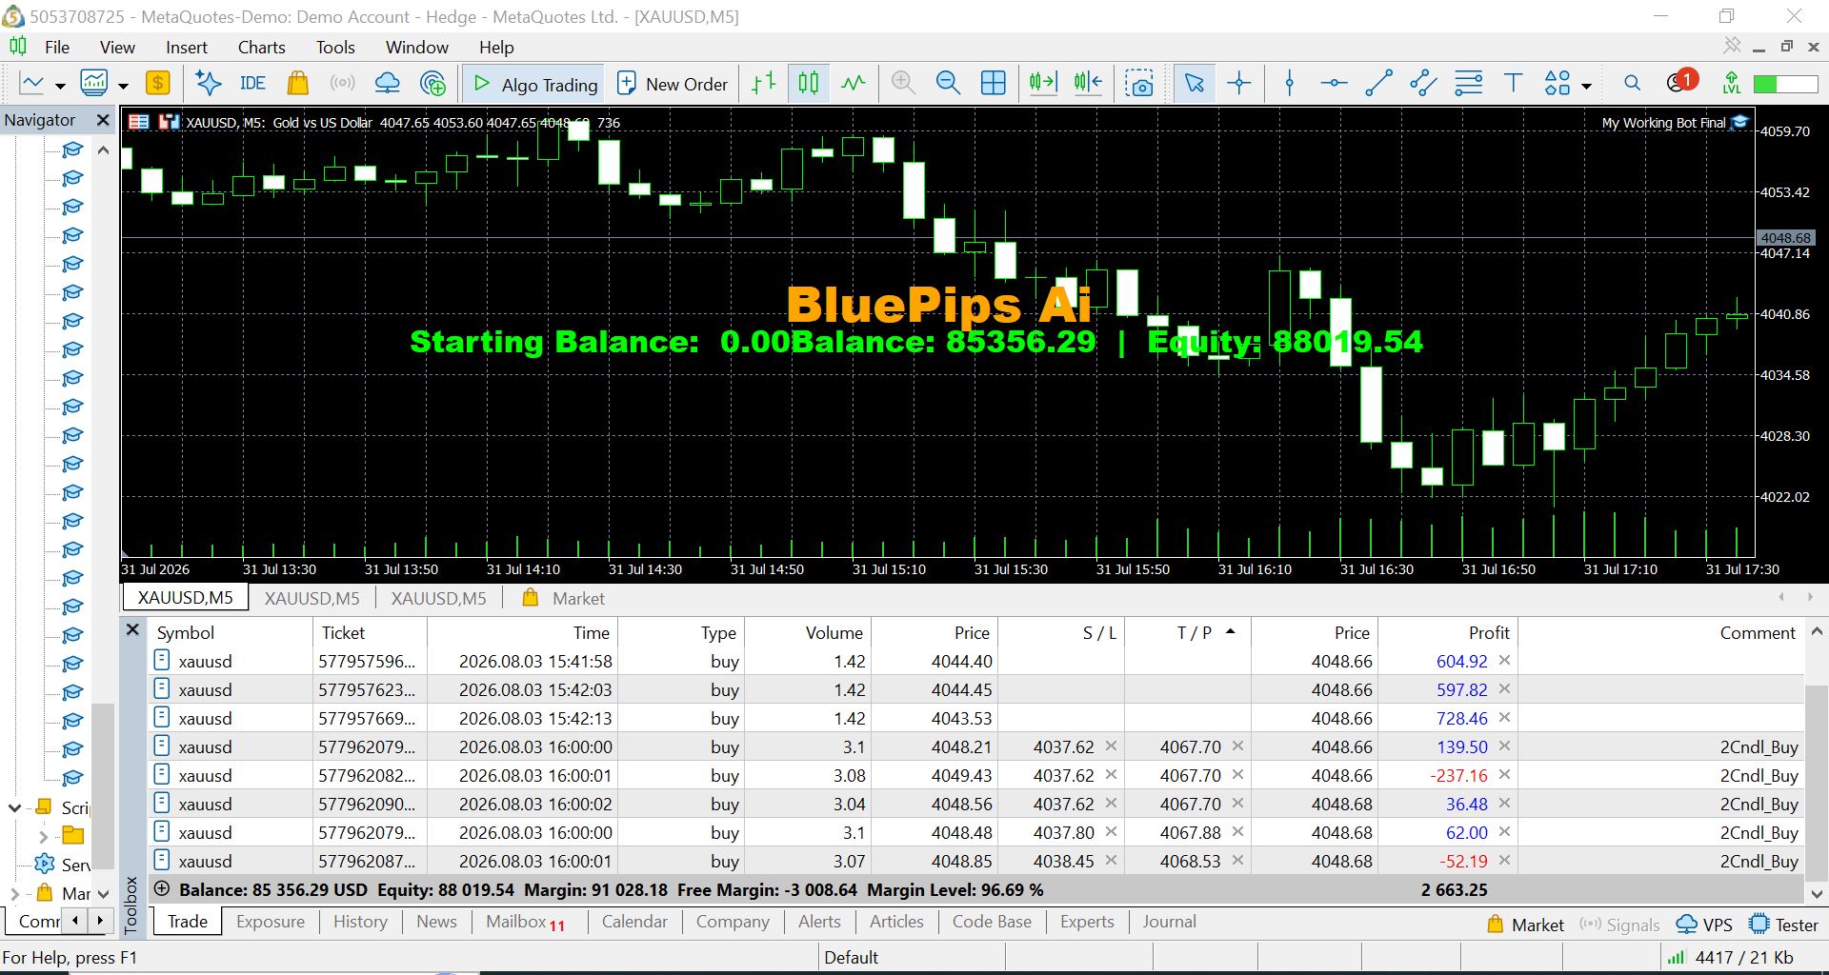Screen dimensions: 1829x975
Task: Select the Fibonacci retracement tool
Action: tap(1469, 84)
